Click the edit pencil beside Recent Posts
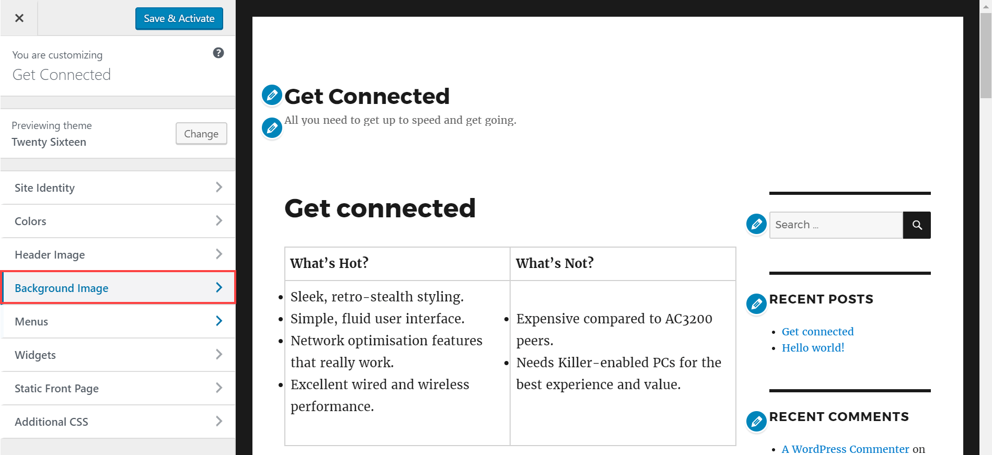This screenshot has height=455, width=992. pyautogui.click(x=756, y=304)
